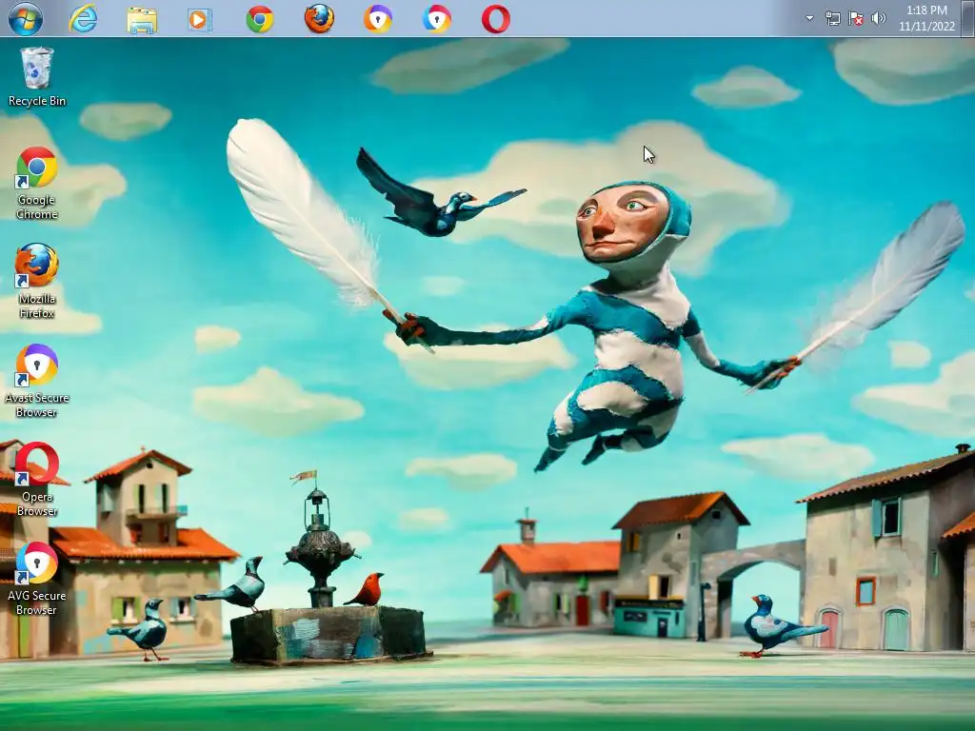Launch Google Chrome from the taskbar

coord(259,19)
